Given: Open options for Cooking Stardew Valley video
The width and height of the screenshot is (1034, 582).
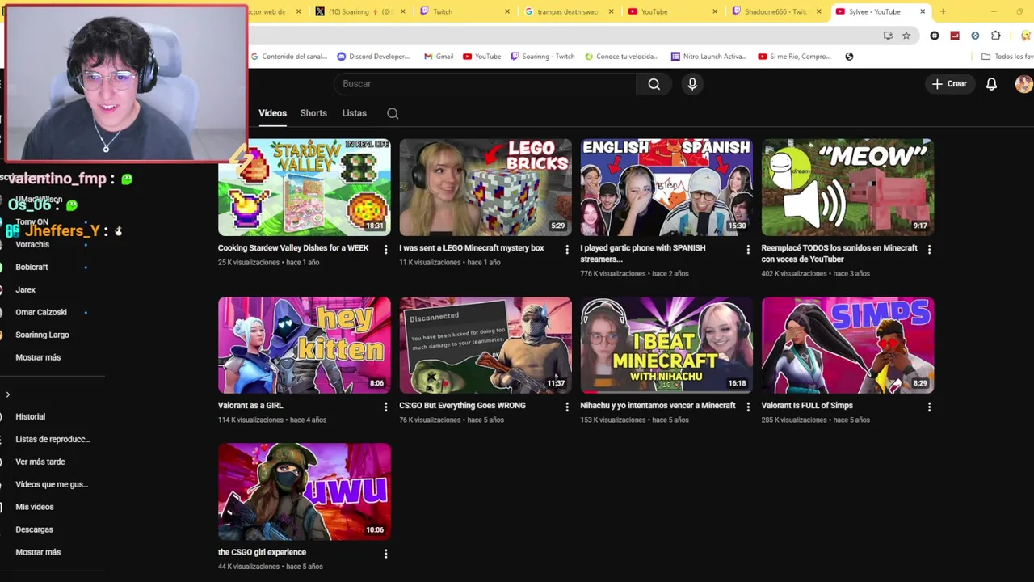Looking at the screenshot, I should (x=385, y=250).
